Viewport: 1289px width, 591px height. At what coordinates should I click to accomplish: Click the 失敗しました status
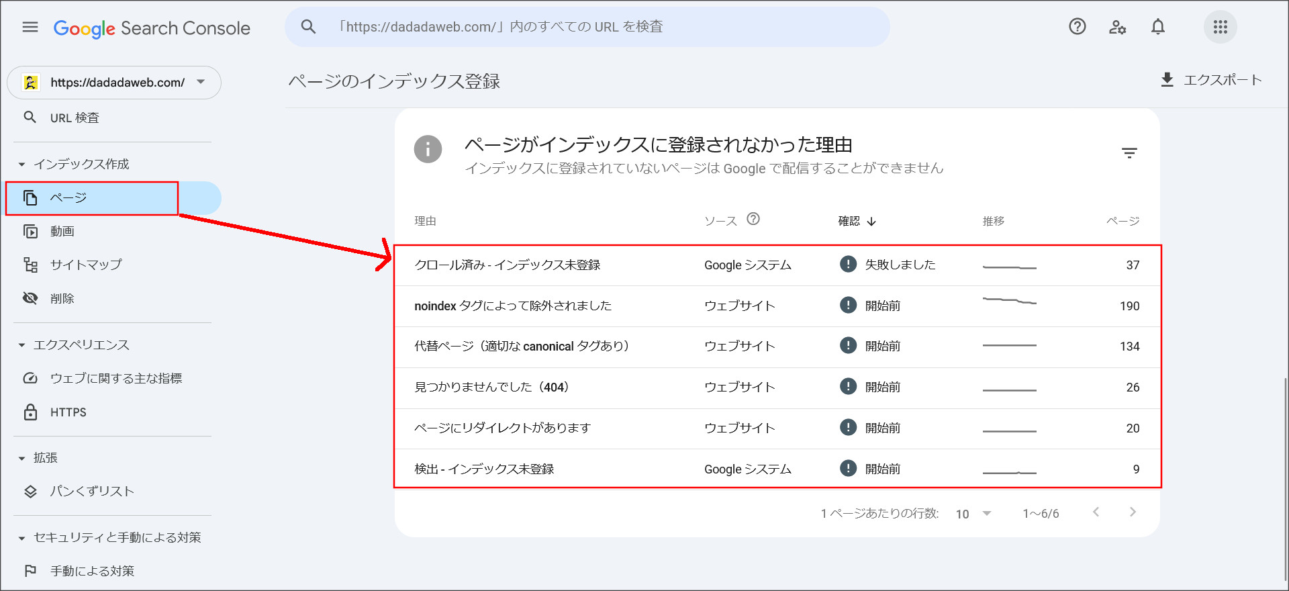click(x=900, y=265)
